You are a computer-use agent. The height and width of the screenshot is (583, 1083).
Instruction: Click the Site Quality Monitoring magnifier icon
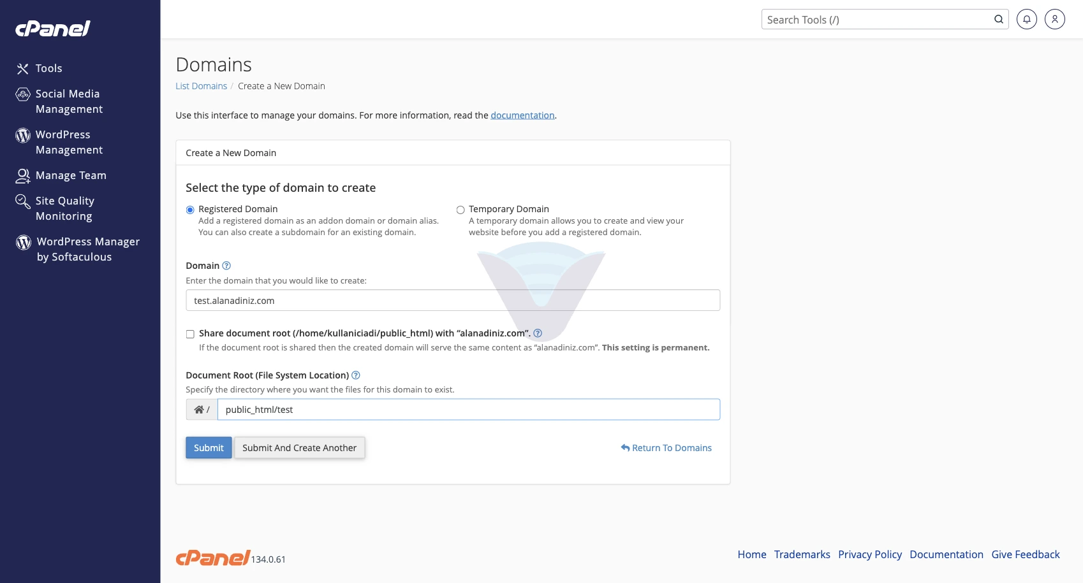23,201
